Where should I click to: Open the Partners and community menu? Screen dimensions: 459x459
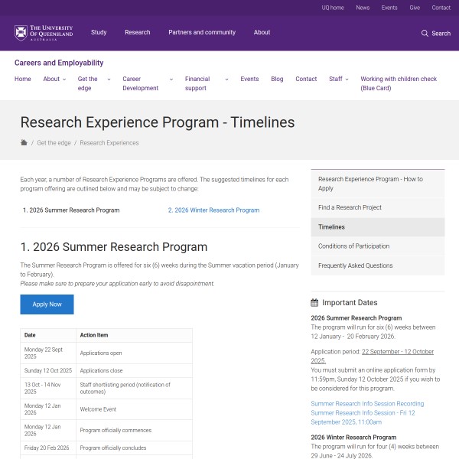coord(202,33)
